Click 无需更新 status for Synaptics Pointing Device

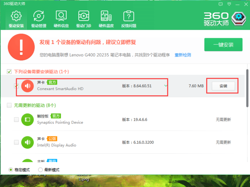tap(223, 120)
